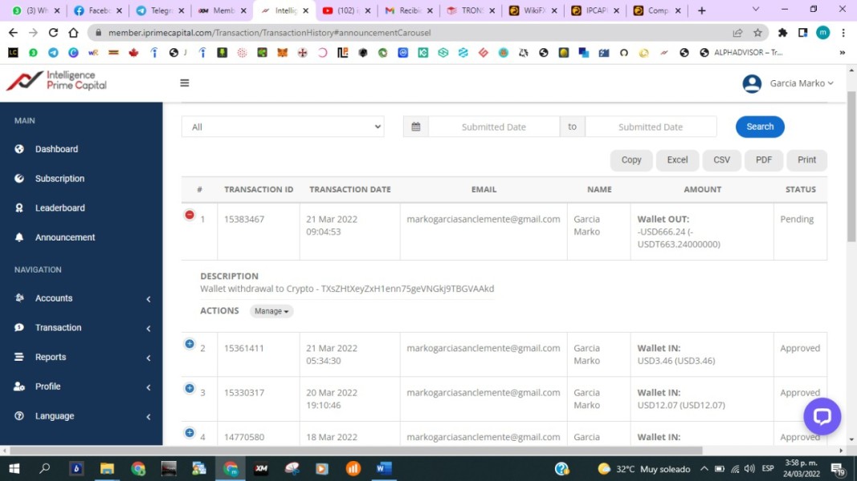This screenshot has width=857, height=481.
Task: Go back with browser back arrow
Action: pos(13,33)
